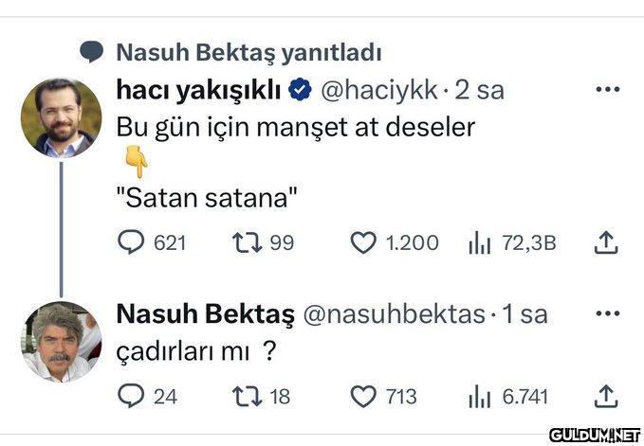The width and height of the screenshot is (644, 446).
Task: Open the @nasuhbektas handle link
Action: (394, 313)
